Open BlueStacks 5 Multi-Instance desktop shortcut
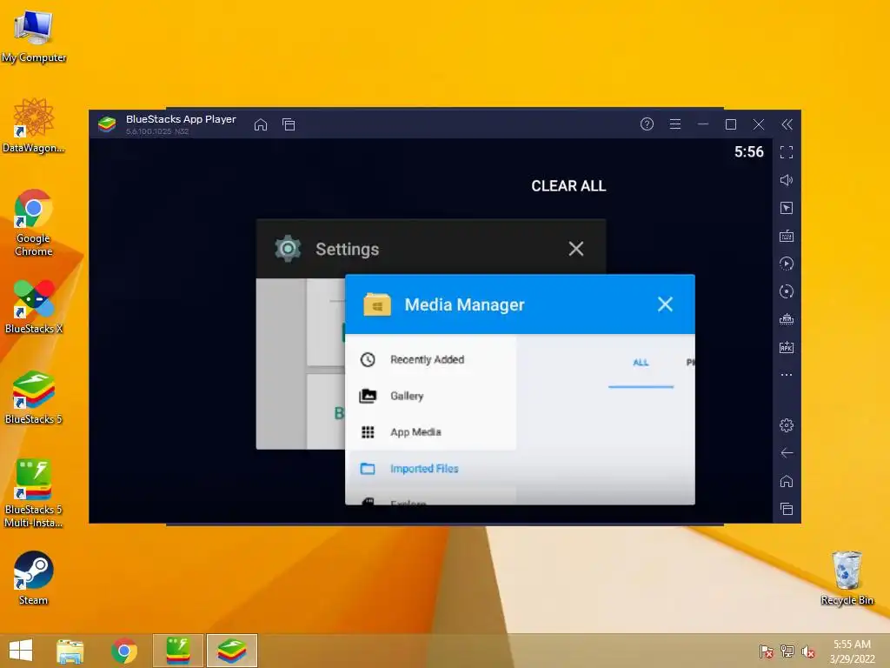Image resolution: width=890 pixels, height=668 pixels. [x=34, y=494]
